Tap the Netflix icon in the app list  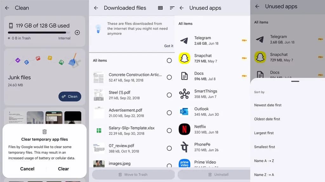pos(185,130)
